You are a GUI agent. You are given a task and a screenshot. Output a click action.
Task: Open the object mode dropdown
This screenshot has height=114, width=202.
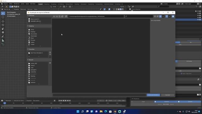7,9
